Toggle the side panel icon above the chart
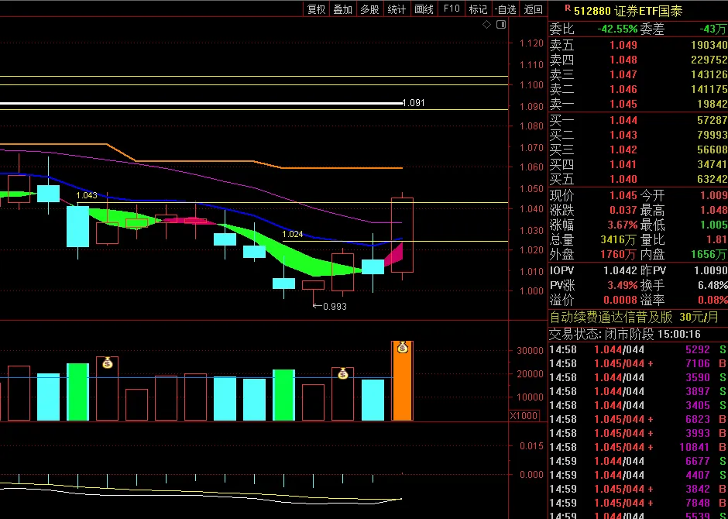 (501, 25)
